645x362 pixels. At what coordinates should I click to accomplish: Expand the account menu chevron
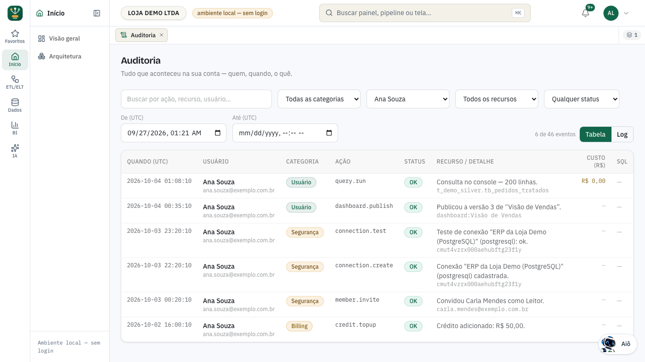(x=626, y=13)
